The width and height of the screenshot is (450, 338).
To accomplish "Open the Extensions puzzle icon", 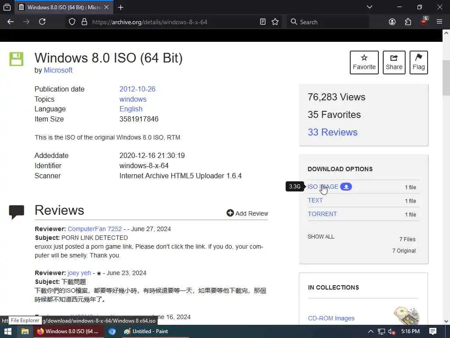I will [x=408, y=22].
